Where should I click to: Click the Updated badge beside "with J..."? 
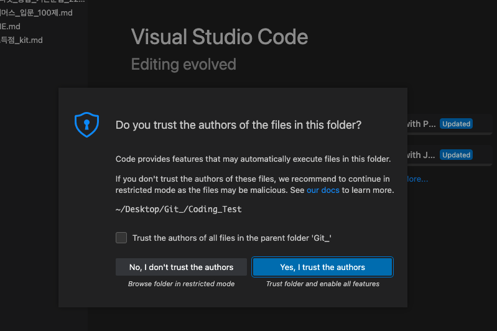point(456,155)
